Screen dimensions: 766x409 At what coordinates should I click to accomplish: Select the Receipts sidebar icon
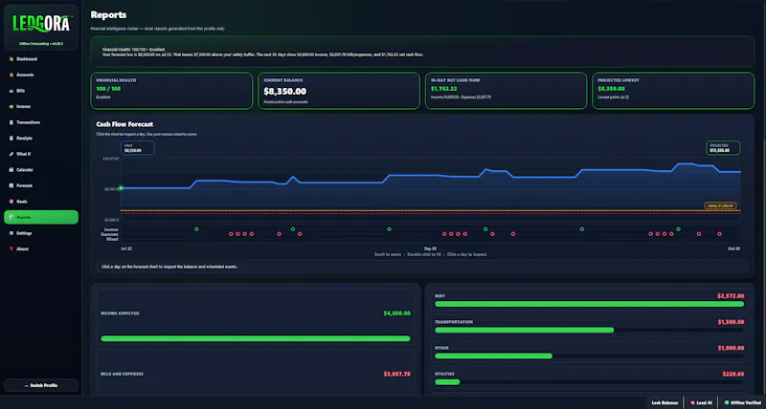(x=11, y=138)
